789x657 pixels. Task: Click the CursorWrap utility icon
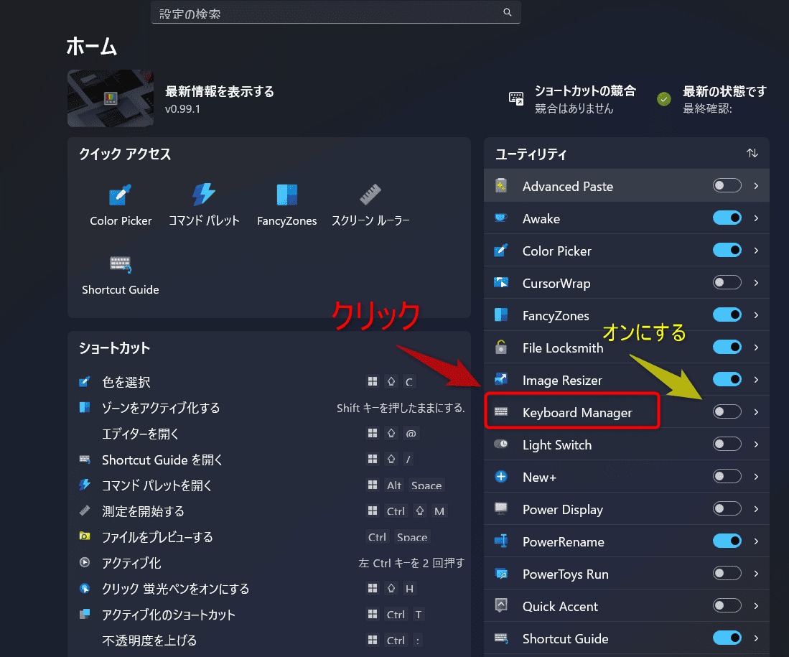[x=500, y=282]
